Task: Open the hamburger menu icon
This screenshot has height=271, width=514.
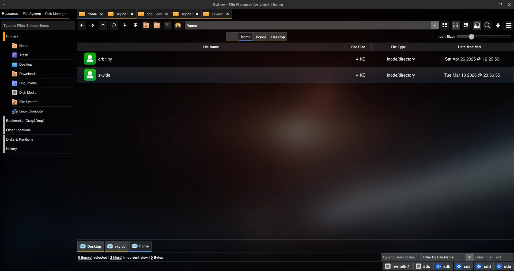Action: [x=509, y=25]
